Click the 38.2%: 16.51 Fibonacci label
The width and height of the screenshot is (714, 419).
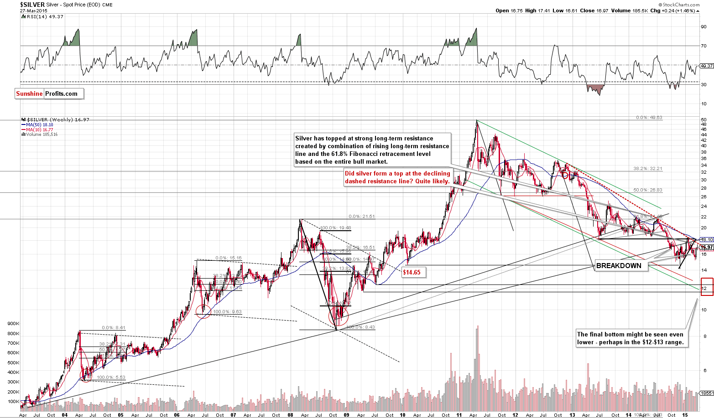coord(360,248)
